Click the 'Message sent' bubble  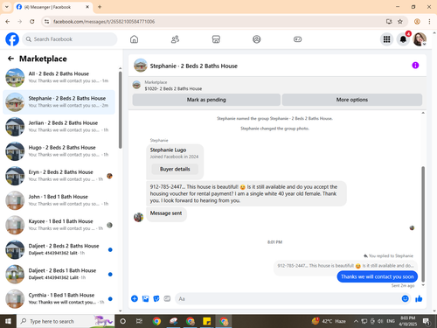pos(166,213)
